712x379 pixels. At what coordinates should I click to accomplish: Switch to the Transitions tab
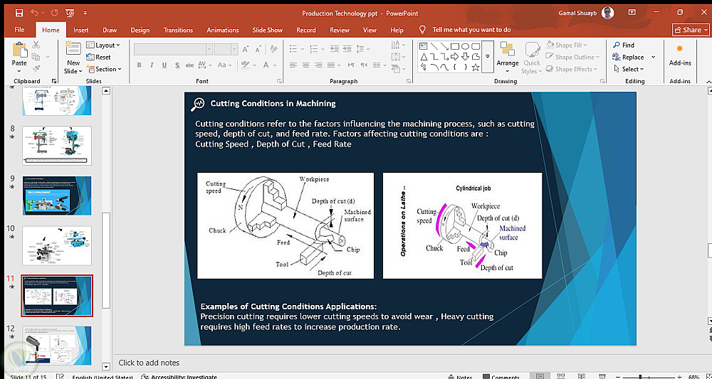click(x=178, y=30)
